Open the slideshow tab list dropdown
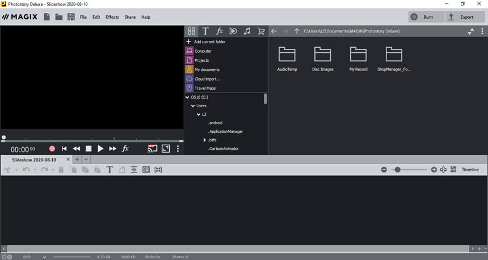The height and width of the screenshot is (260, 488). click(86, 160)
